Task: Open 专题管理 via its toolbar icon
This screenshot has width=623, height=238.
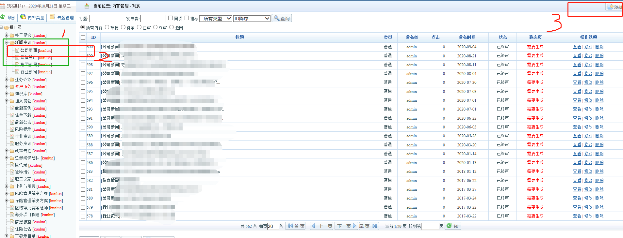Action: point(52,17)
